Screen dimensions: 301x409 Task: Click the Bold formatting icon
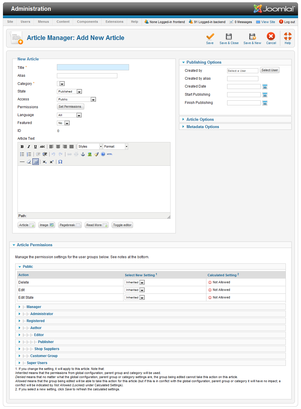tap(22, 147)
